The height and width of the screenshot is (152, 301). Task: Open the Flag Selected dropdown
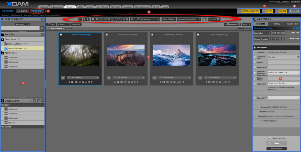(x=149, y=19)
